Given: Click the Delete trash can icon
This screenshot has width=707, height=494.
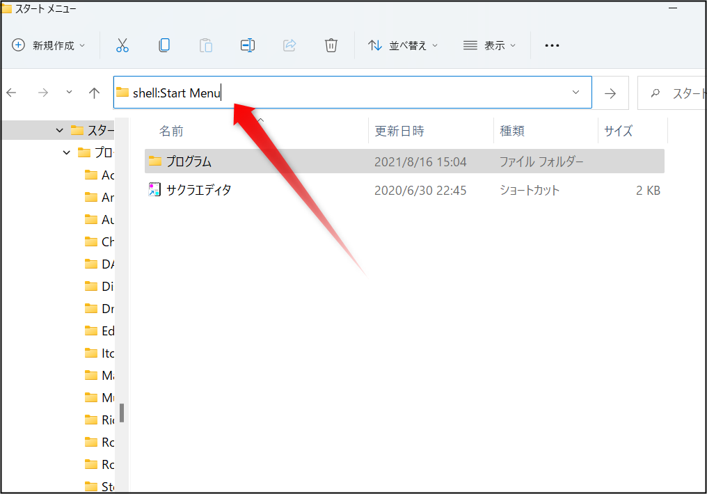Looking at the screenshot, I should click(x=331, y=45).
